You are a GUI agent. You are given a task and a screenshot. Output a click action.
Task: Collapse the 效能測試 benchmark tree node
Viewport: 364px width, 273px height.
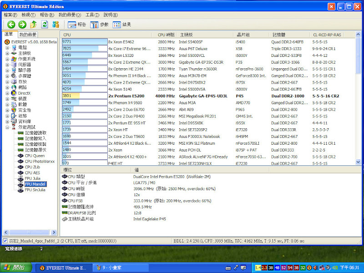pyautogui.click(x=7, y=127)
